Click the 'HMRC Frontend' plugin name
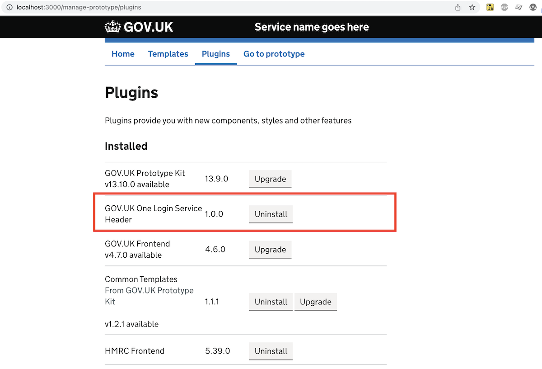The height and width of the screenshot is (369, 542). click(x=135, y=351)
